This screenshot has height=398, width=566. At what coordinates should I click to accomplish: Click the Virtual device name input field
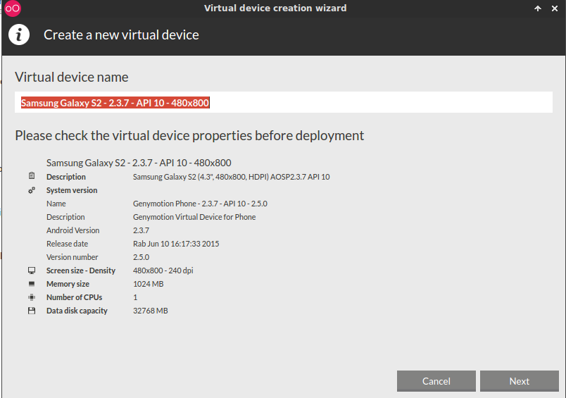(x=284, y=103)
